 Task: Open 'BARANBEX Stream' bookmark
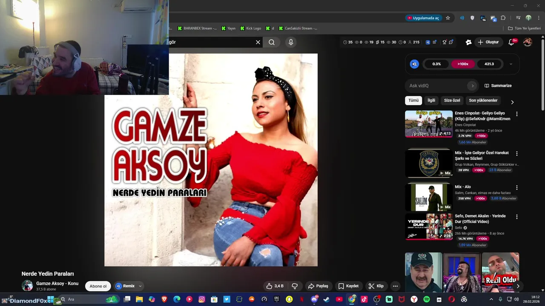[x=197, y=28]
